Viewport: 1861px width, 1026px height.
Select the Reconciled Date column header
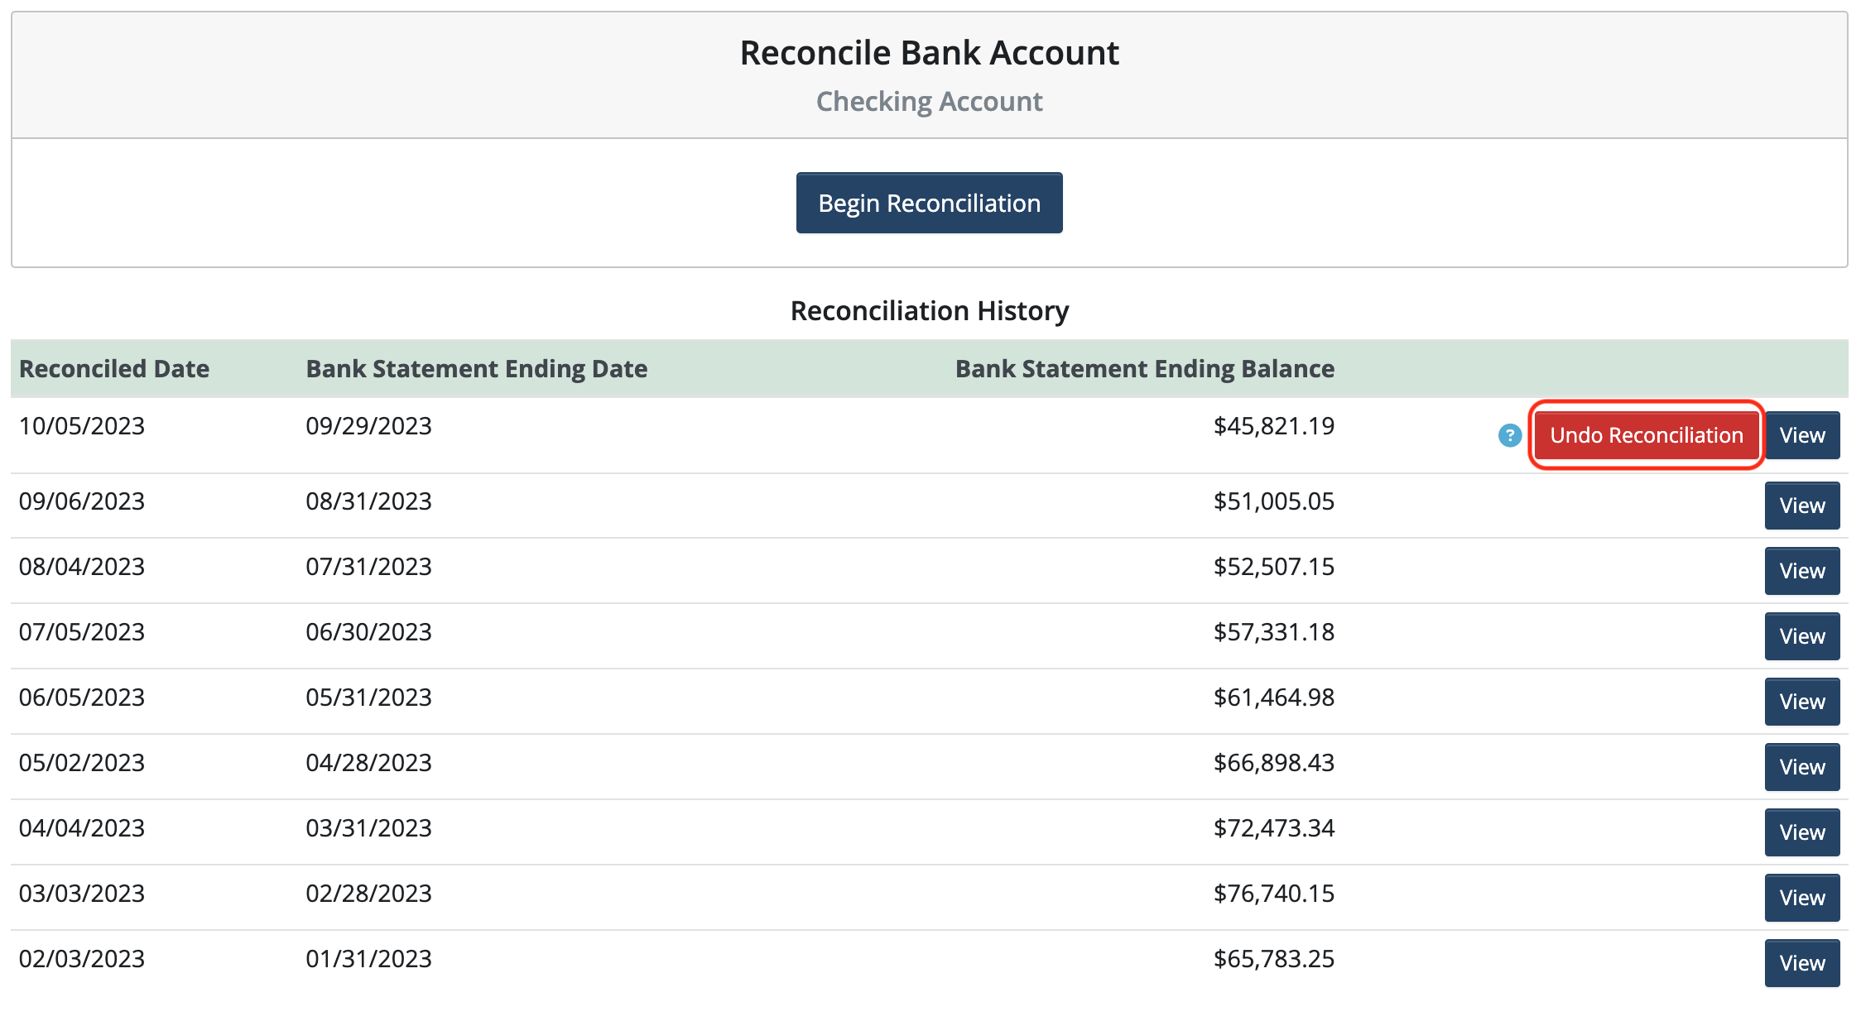click(x=114, y=369)
